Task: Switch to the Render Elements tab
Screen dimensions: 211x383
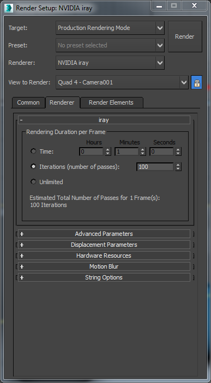Action: [x=111, y=102]
